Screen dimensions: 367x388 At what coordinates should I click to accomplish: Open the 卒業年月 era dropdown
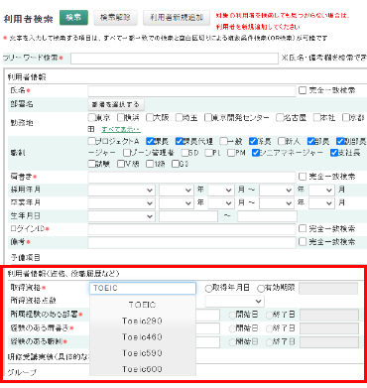121,203
